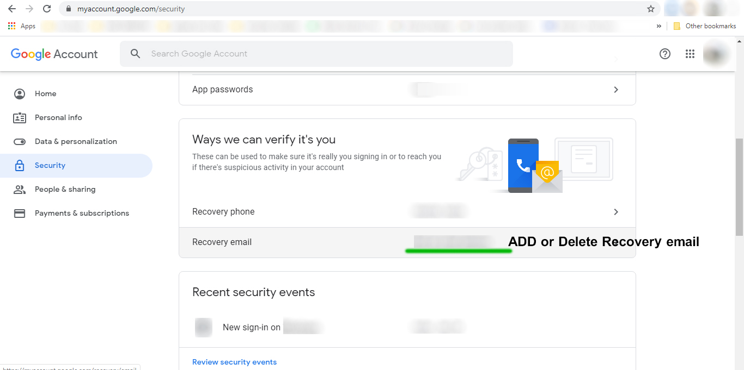
Task: Open the People & sharing icon
Action: (x=20, y=189)
